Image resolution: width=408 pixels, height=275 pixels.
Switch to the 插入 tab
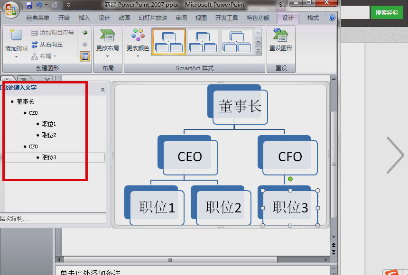[84, 18]
